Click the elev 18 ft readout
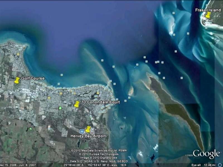Image resolution: width=223 pixels, height=167 pixels. [x=119, y=165]
